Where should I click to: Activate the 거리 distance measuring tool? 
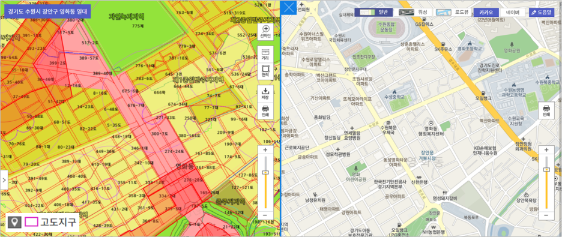[x=265, y=54]
